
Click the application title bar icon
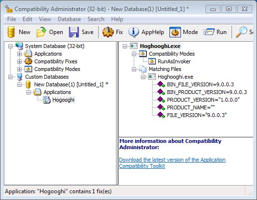[9, 9]
